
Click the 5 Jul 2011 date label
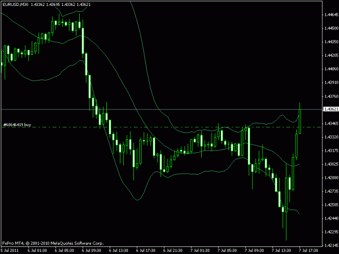pyautogui.click(x=10, y=251)
